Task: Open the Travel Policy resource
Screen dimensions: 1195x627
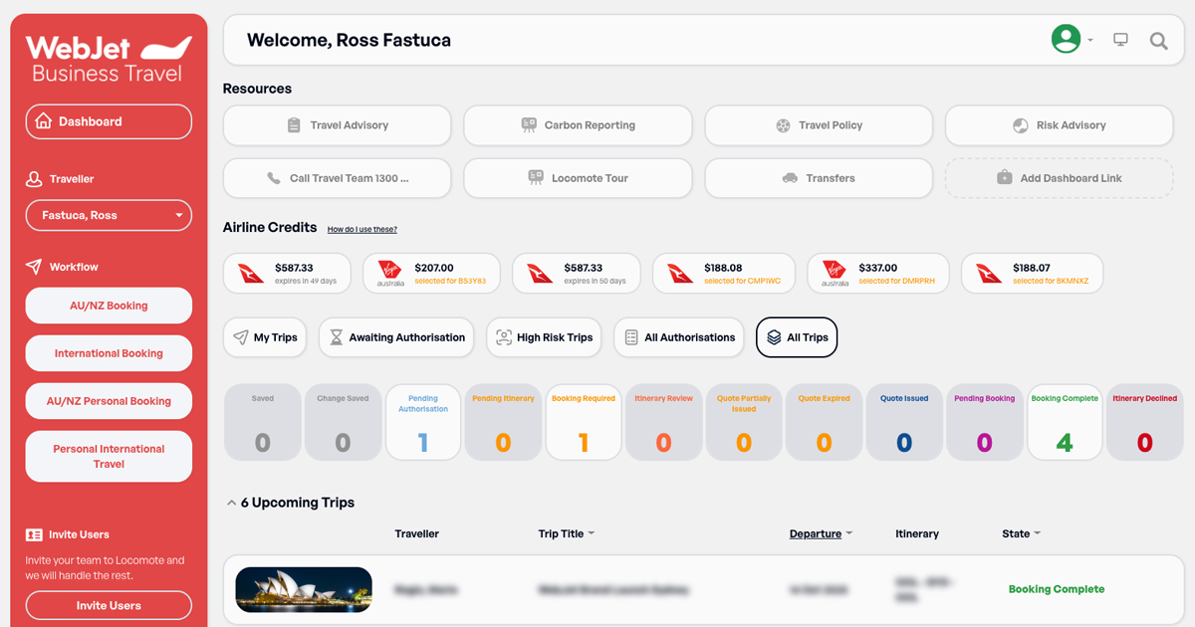Action: point(819,125)
